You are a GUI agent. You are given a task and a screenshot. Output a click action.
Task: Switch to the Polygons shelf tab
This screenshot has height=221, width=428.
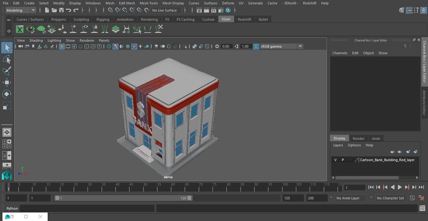coord(59,19)
